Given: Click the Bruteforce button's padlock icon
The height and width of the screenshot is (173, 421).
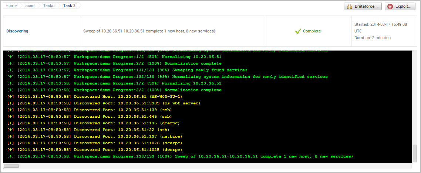Looking at the screenshot, I should (x=350, y=7).
